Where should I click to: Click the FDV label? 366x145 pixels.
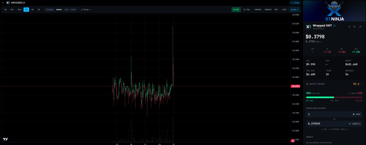point(328,61)
